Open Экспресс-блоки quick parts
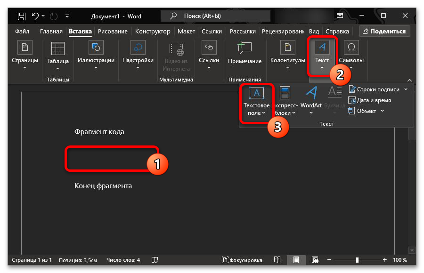 tap(285, 101)
